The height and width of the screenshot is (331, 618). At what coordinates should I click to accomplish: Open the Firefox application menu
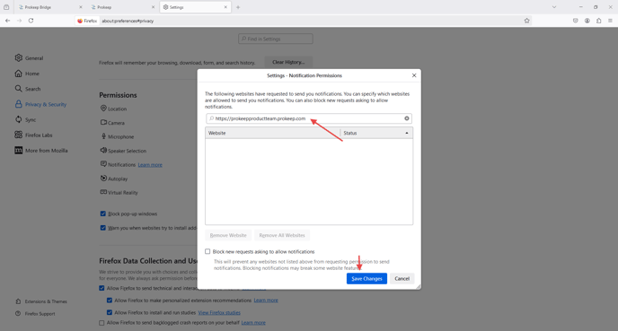point(610,21)
